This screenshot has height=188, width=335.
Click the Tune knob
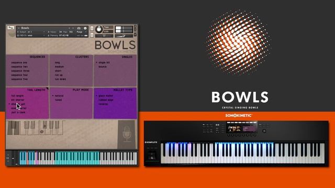point(99,29)
